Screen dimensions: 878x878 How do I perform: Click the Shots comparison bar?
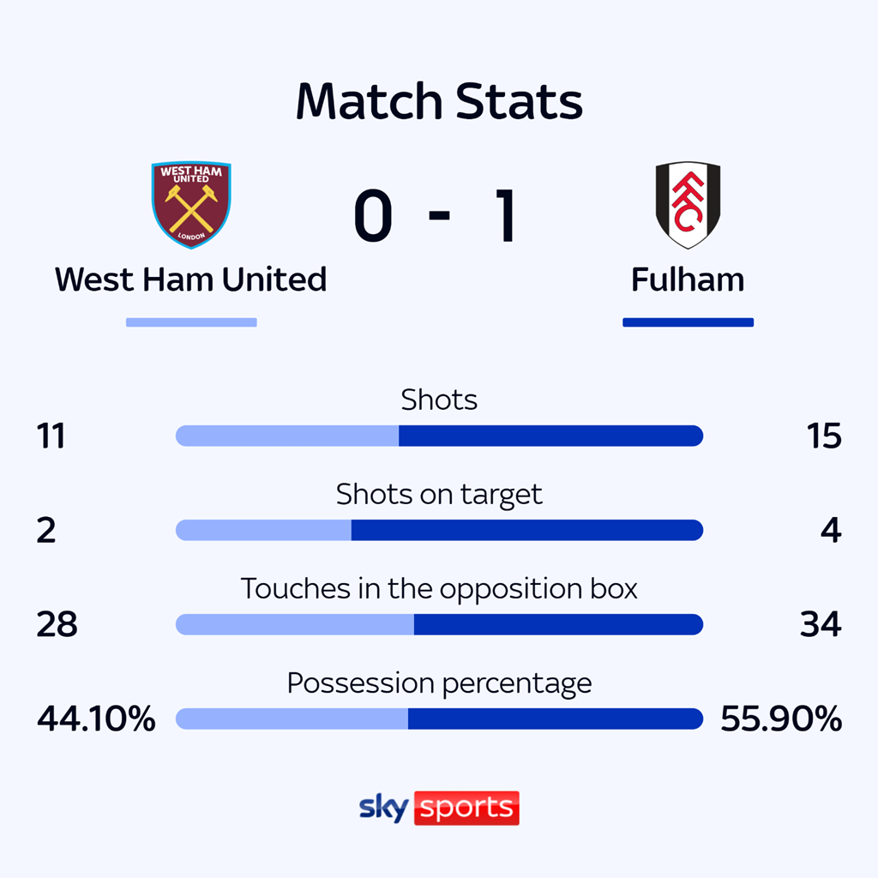(439, 436)
